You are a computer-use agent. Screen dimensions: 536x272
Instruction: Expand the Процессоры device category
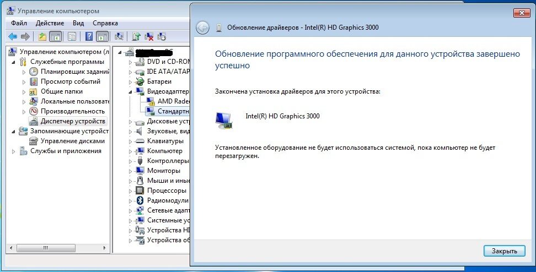click(131, 191)
